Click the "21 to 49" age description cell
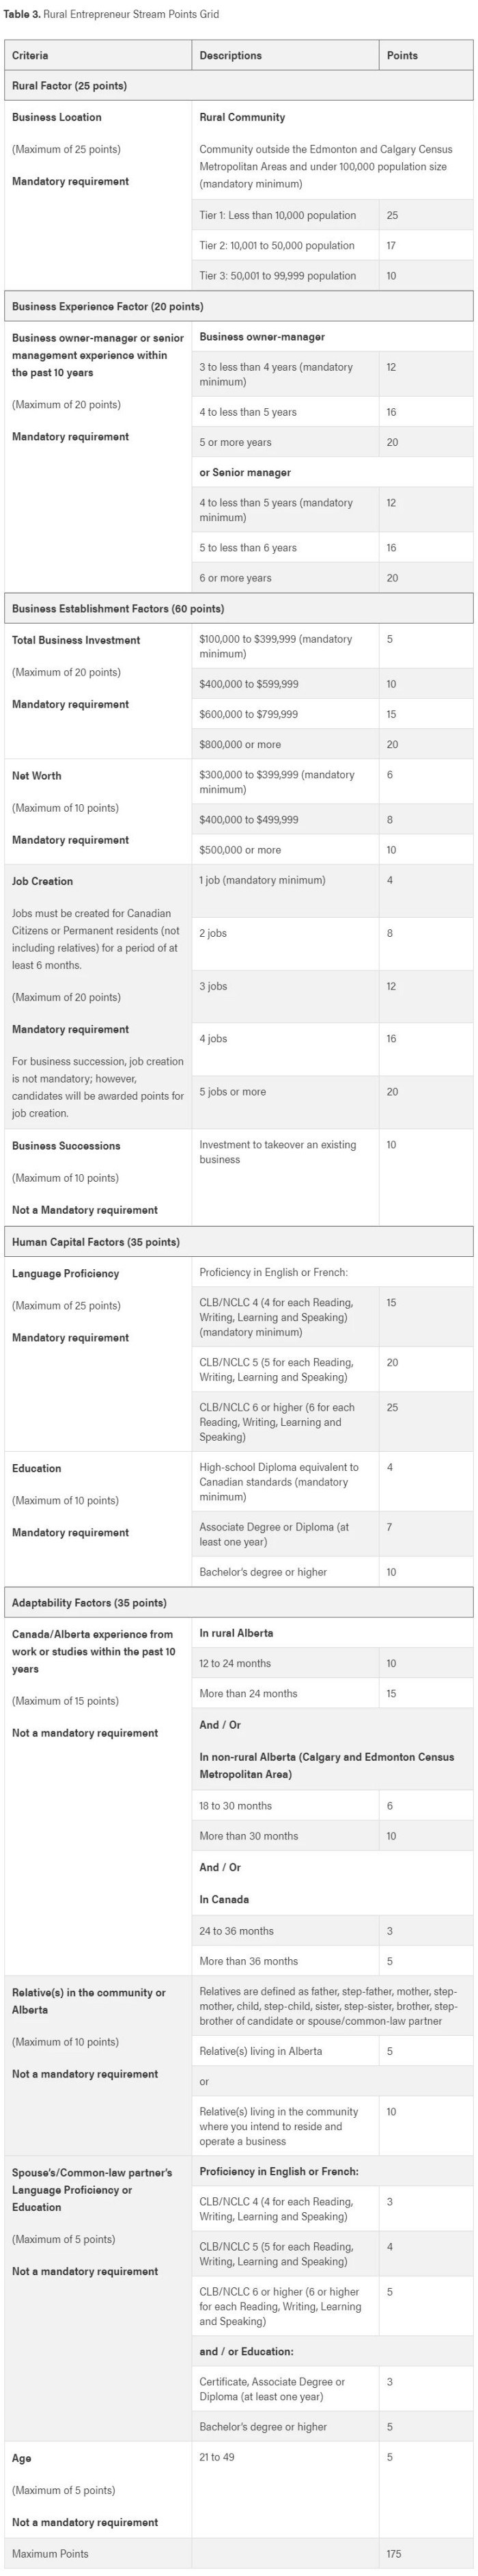 point(216,2456)
